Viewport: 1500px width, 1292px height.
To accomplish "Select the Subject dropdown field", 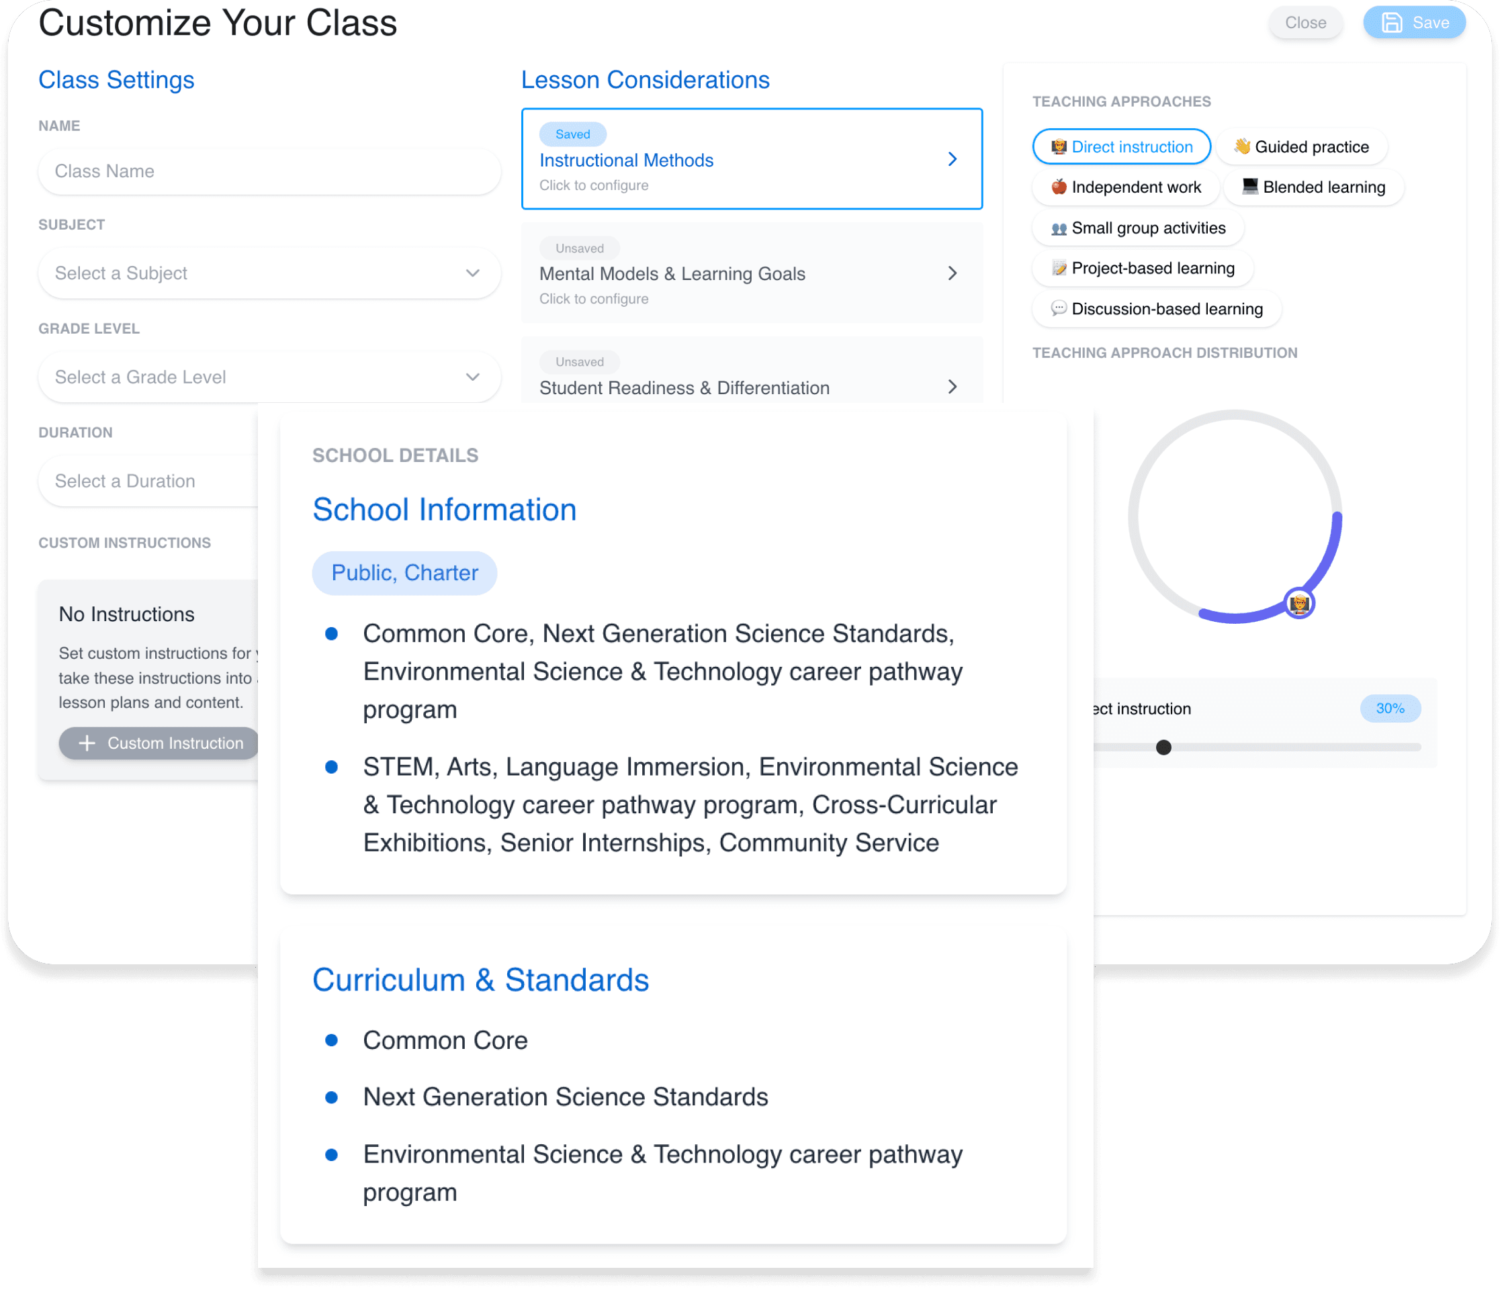I will coord(268,273).
